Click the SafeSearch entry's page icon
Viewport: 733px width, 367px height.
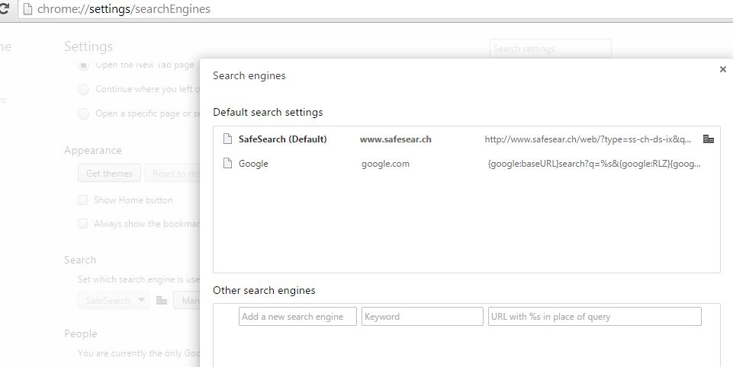point(226,139)
